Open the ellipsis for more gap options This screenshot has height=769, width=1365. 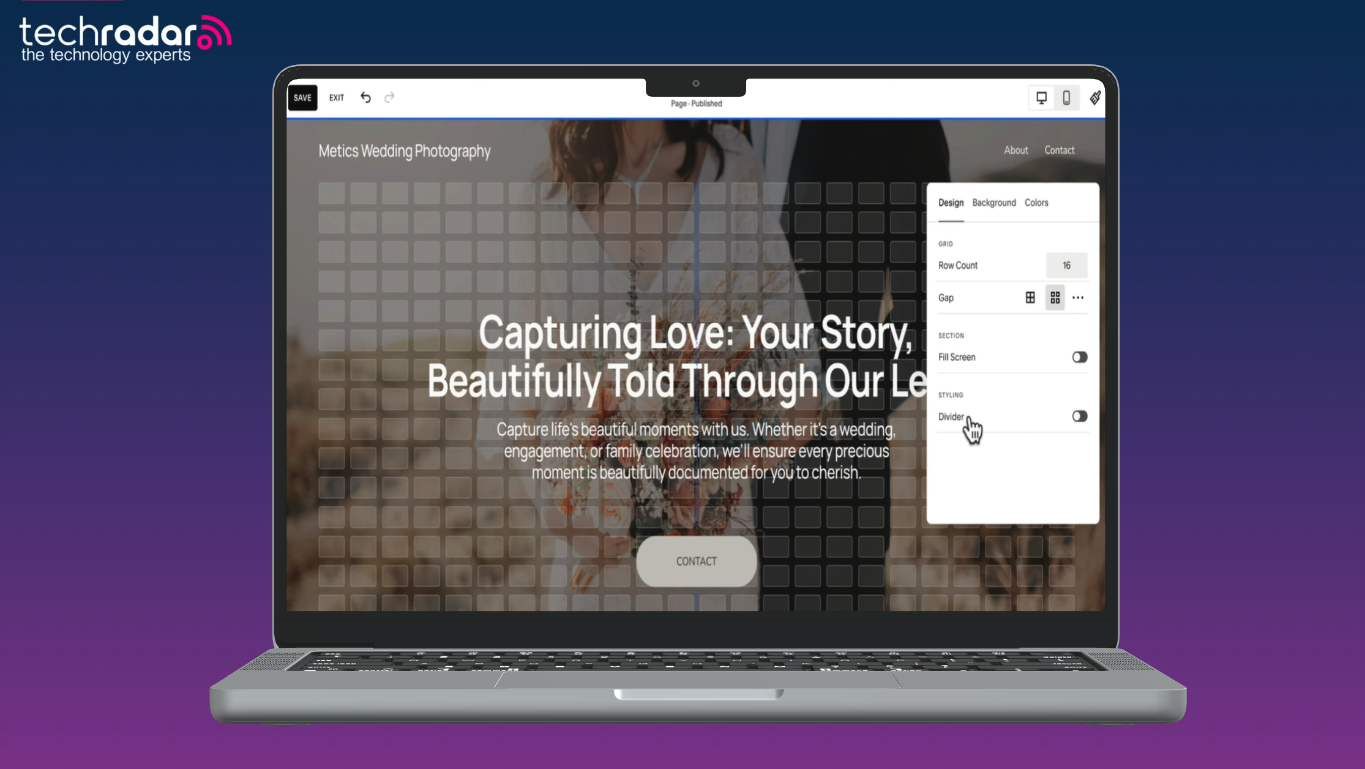tap(1078, 298)
